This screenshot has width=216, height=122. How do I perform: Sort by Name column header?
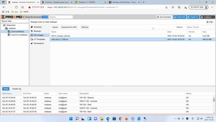coord(108,32)
